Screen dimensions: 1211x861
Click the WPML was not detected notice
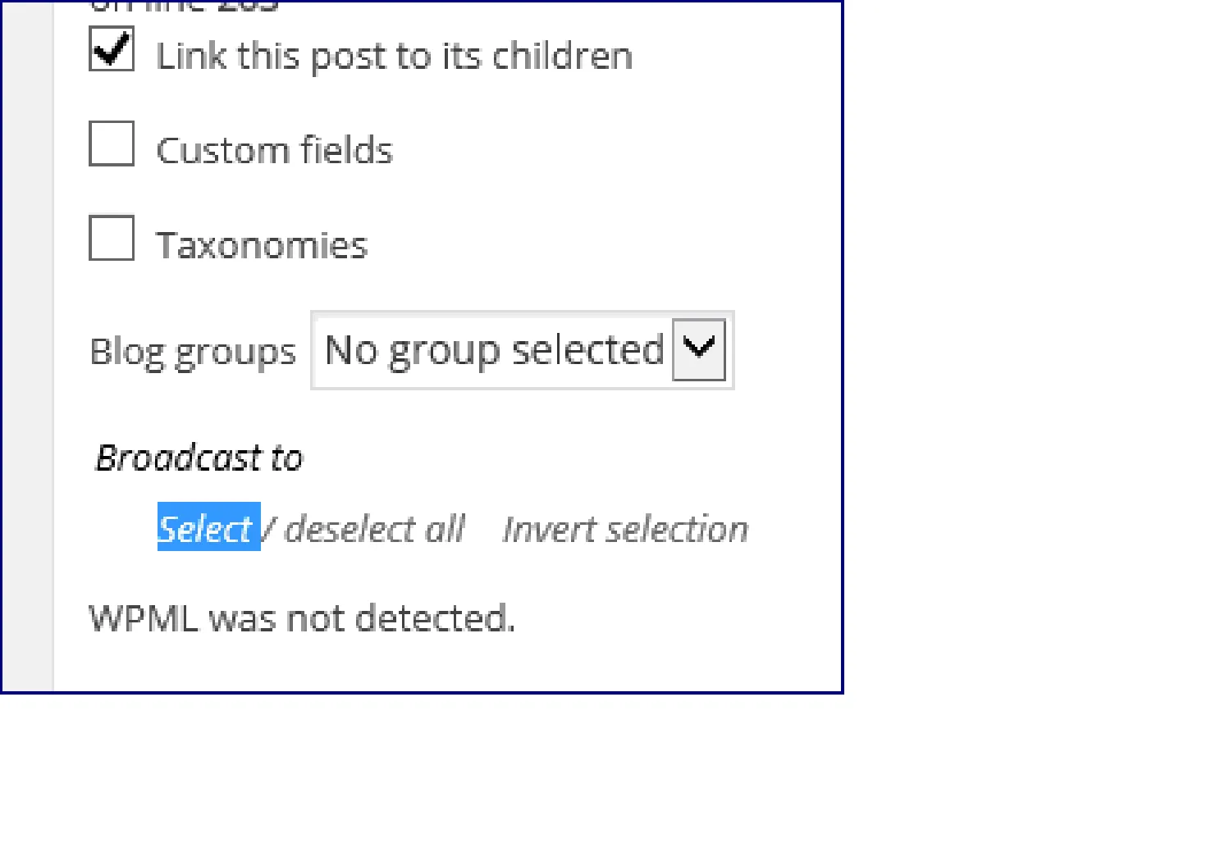point(302,617)
